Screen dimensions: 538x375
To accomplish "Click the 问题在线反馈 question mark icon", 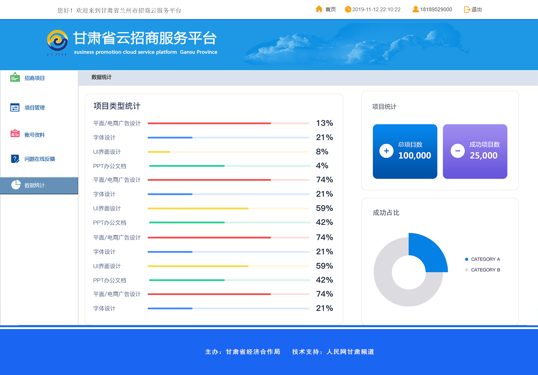I will click(x=15, y=159).
